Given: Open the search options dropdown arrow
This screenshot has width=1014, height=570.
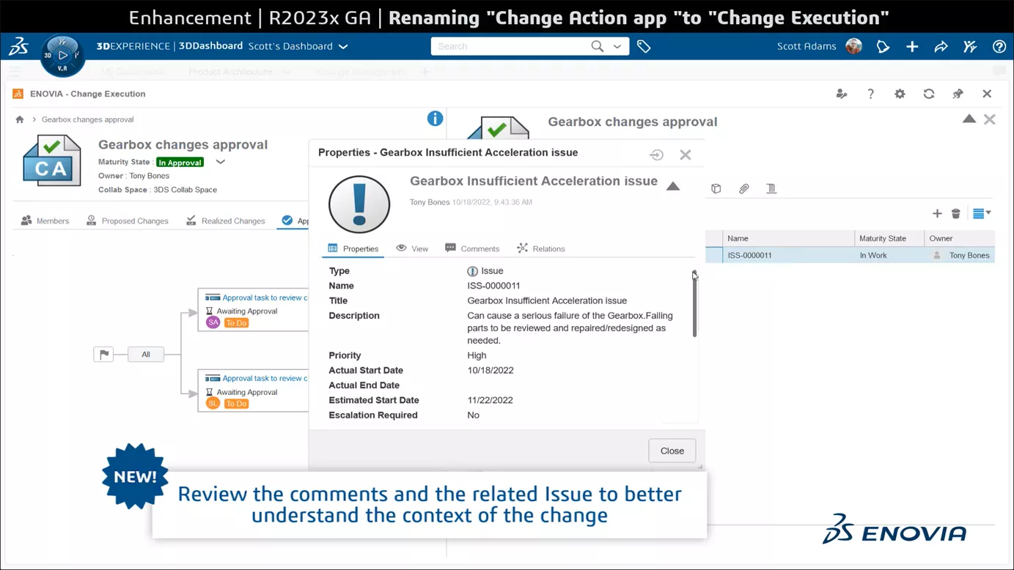Looking at the screenshot, I should coord(617,46).
